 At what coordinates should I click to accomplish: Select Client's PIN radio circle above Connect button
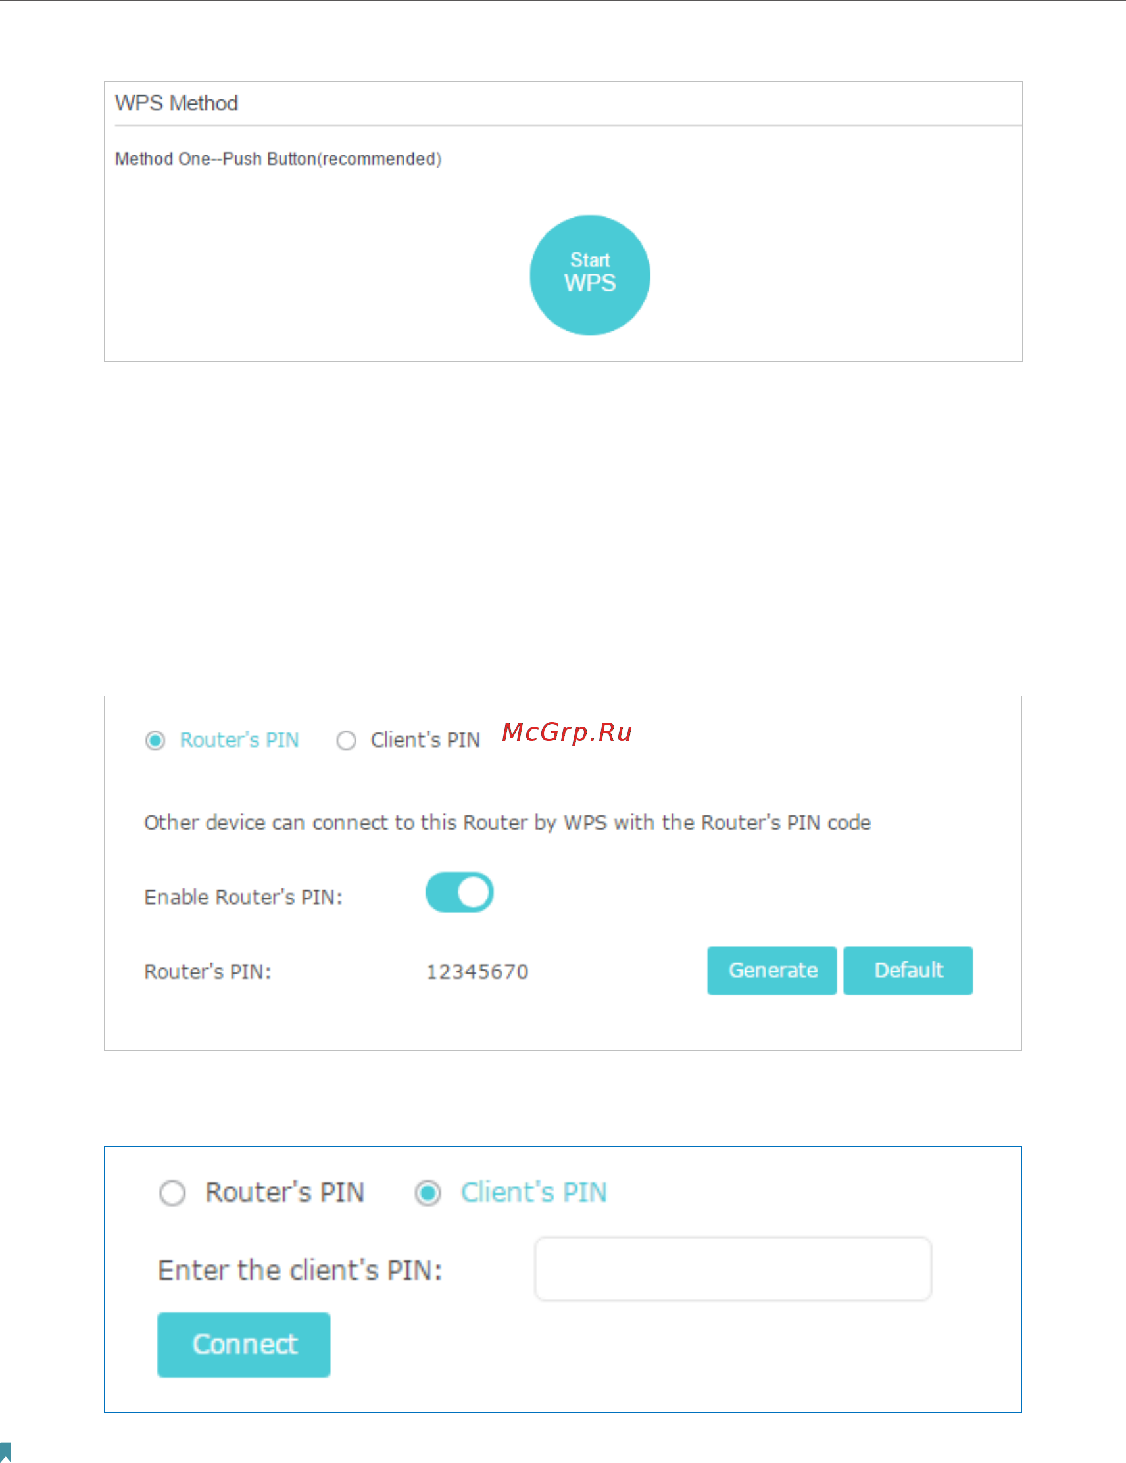pos(428,1193)
